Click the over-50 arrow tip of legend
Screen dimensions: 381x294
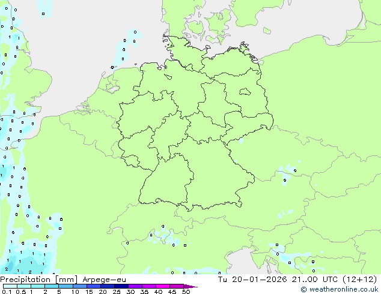pos(190,286)
